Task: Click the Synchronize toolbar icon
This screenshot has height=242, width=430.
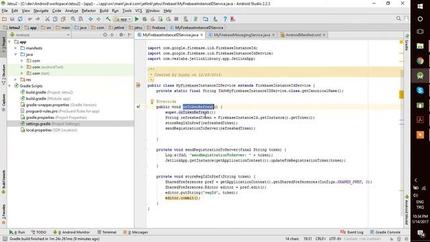Action: pos(20,19)
